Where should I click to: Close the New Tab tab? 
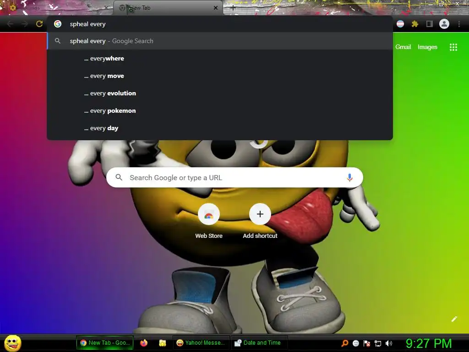[x=216, y=8]
